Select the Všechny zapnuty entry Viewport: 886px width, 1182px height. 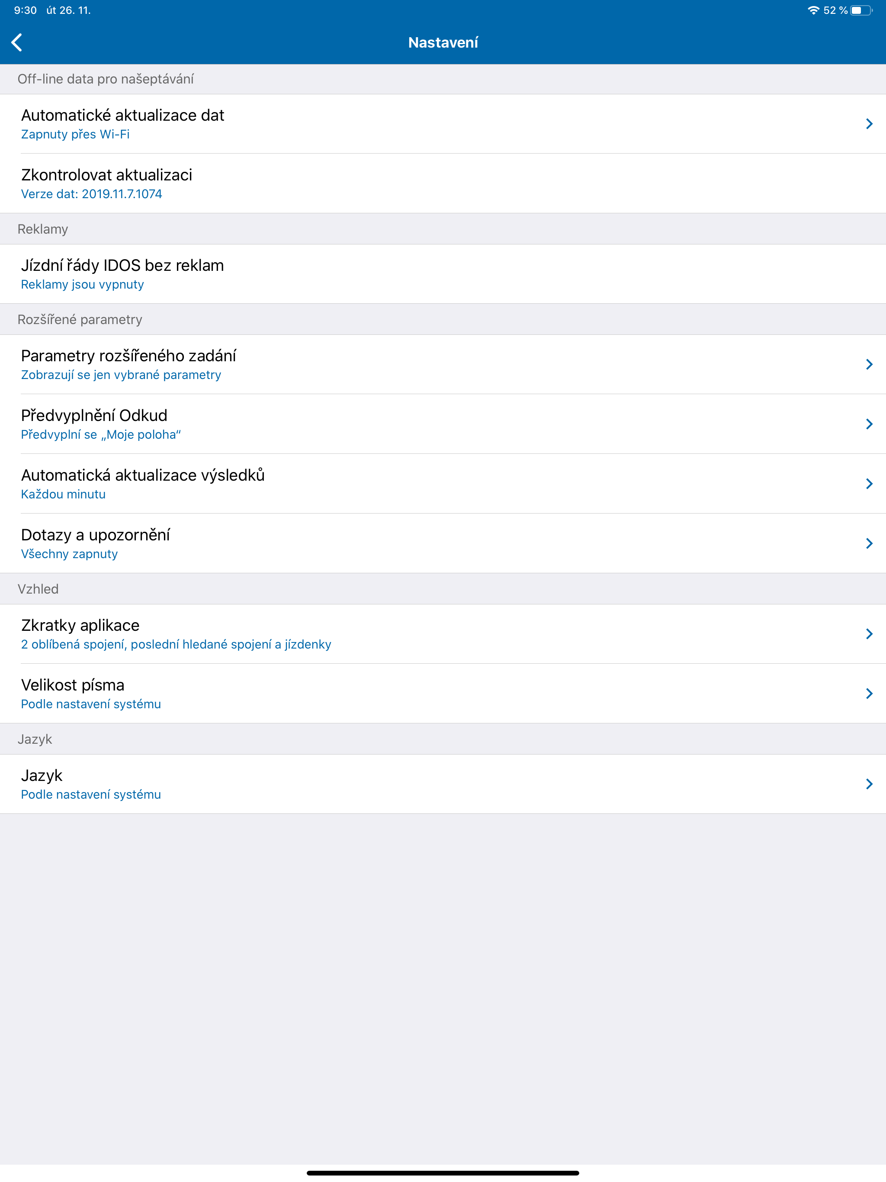point(70,554)
